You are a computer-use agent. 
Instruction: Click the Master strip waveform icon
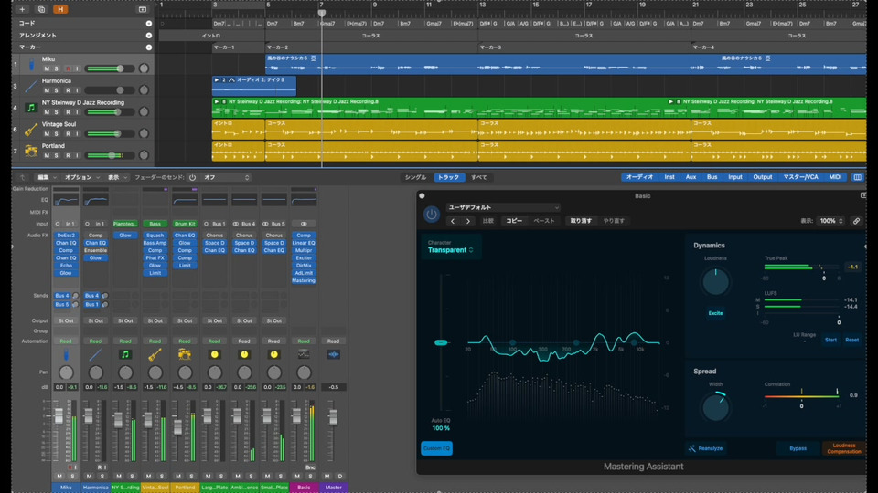pyautogui.click(x=333, y=354)
